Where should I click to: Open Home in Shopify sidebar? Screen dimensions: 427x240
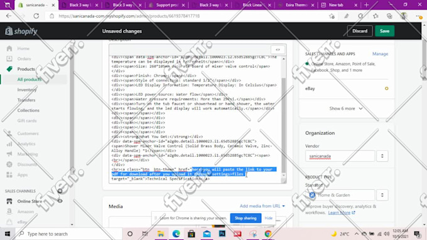point(23,48)
